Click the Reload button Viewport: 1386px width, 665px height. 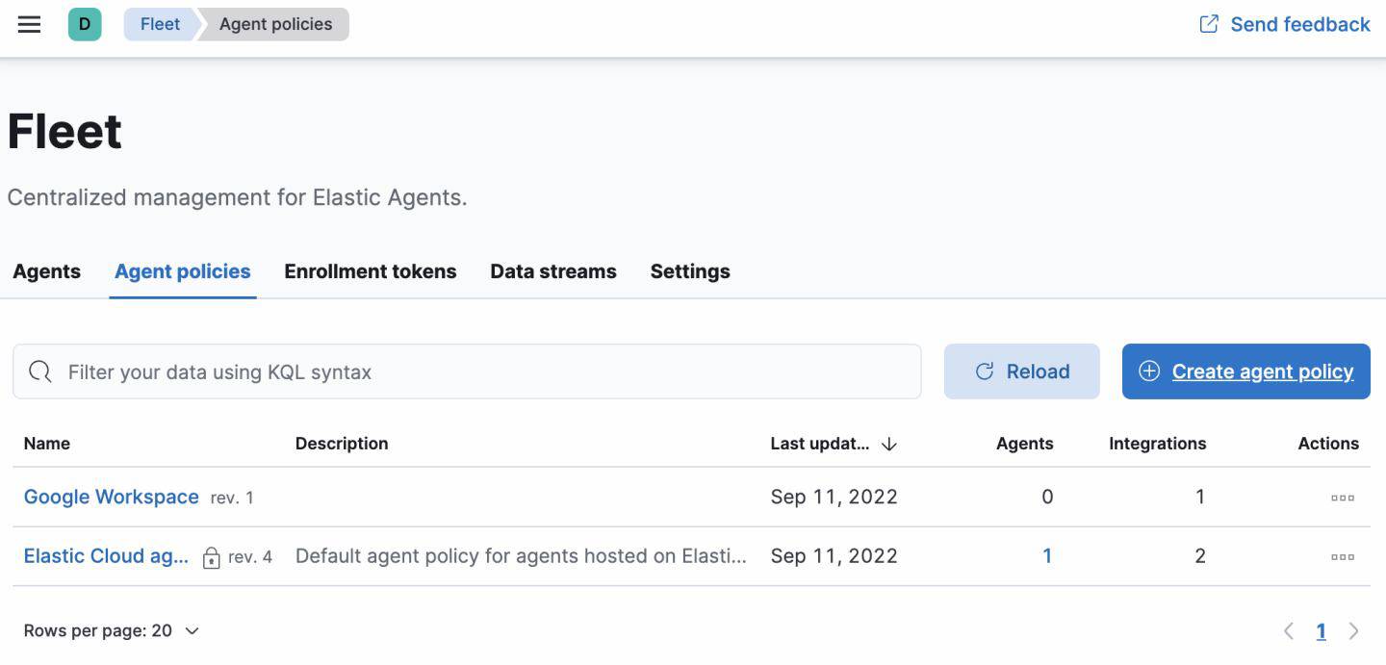pos(1021,371)
